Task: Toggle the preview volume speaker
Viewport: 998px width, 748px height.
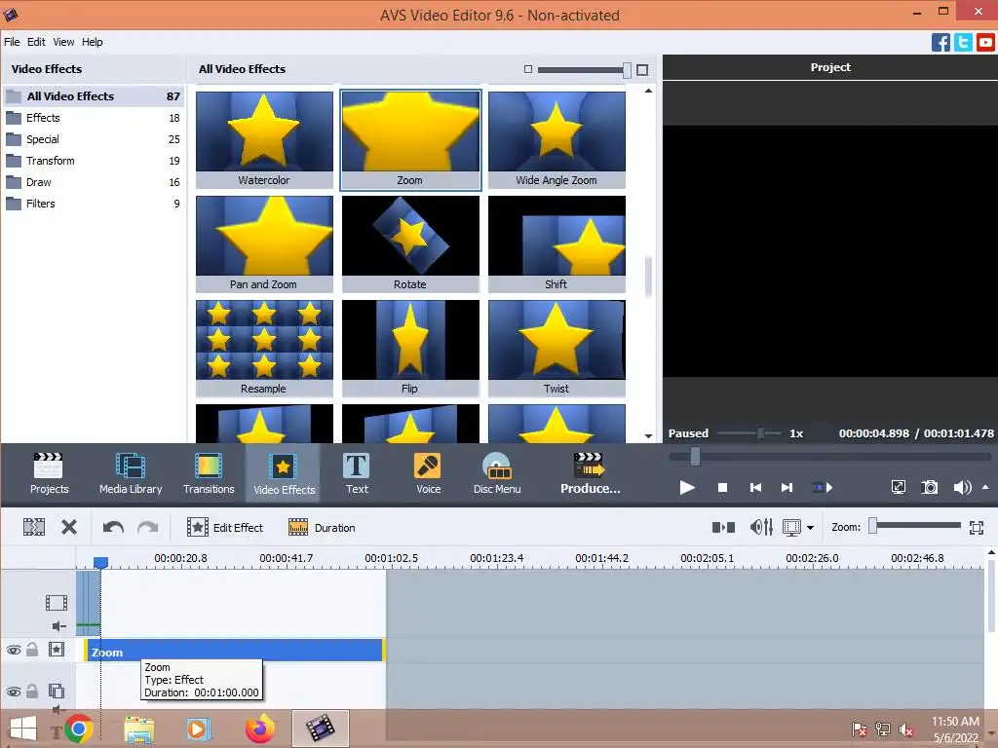Action: [x=962, y=488]
